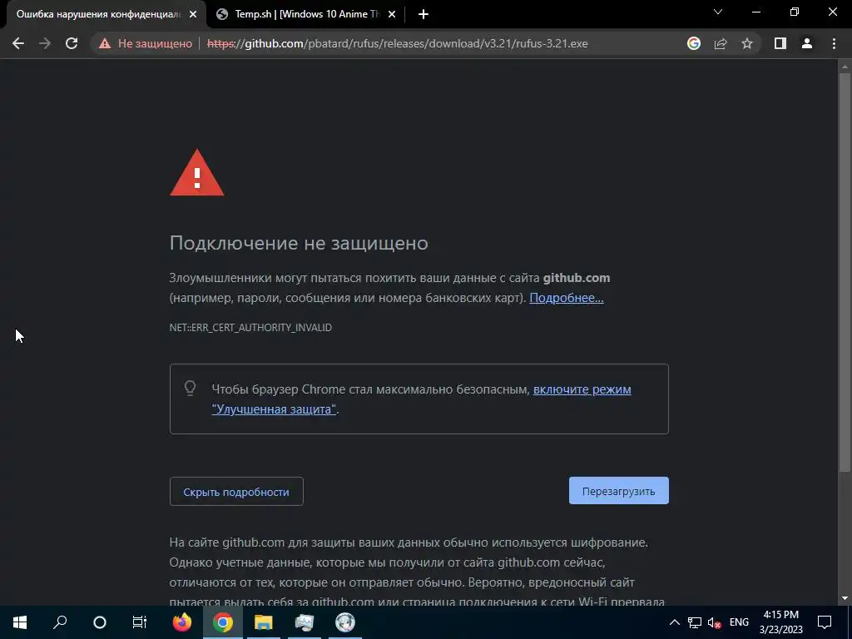Open the Chrome profile icon
Screen dimensions: 852x639
click(807, 43)
